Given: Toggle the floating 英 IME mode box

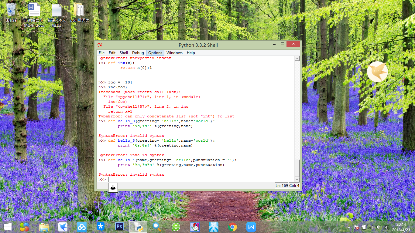Looking at the screenshot, I should pyautogui.click(x=113, y=188).
